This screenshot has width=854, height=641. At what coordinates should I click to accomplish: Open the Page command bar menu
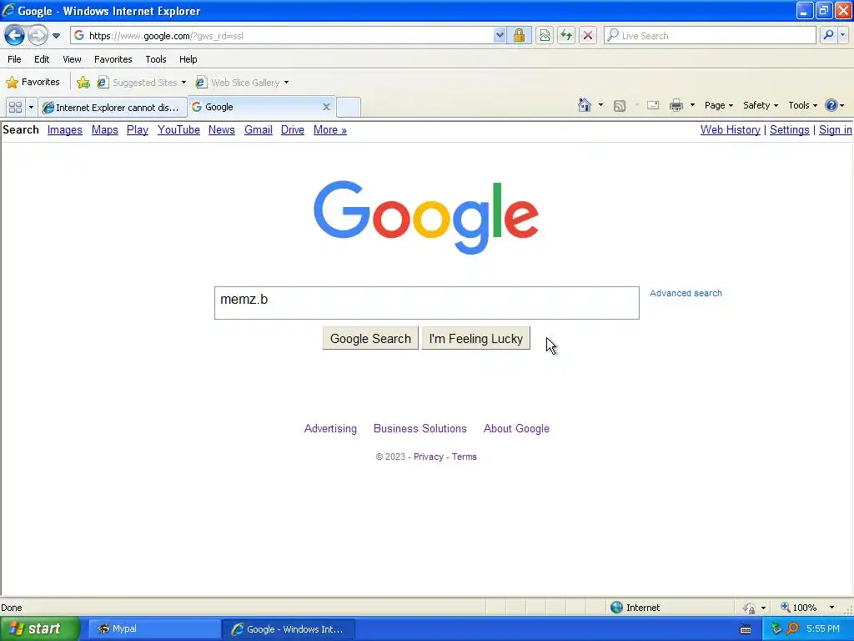pos(718,105)
